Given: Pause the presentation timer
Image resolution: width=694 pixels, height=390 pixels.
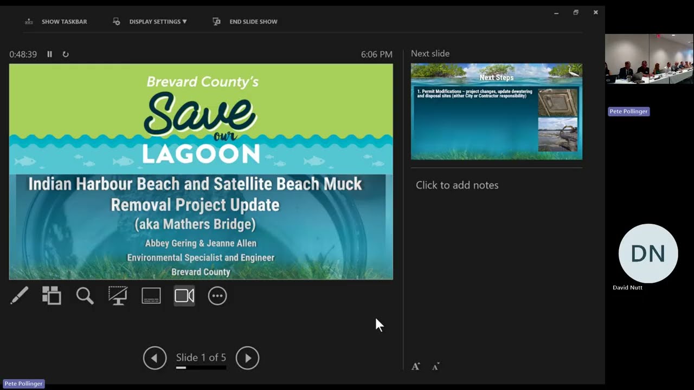Looking at the screenshot, I should (x=49, y=54).
